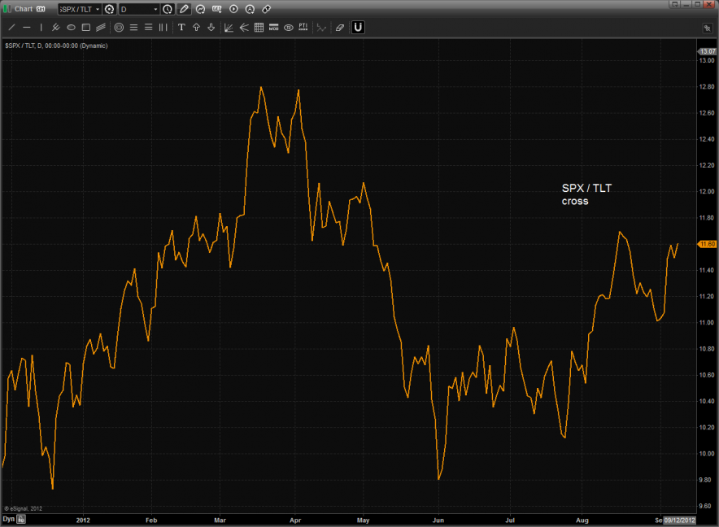
Task: Pick the rectangle drawing tool
Action: click(85, 28)
